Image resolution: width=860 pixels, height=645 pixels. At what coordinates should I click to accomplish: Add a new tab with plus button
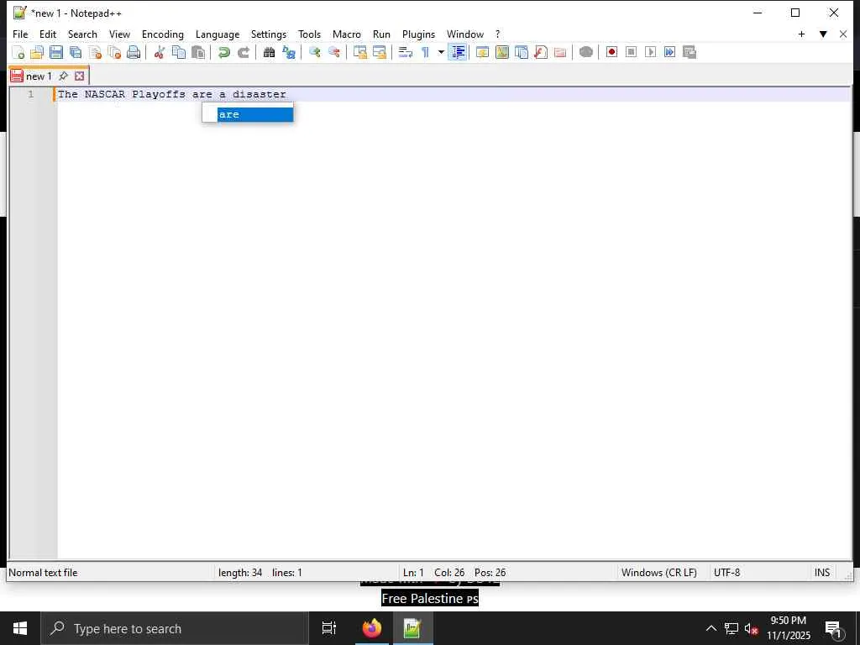[801, 34]
